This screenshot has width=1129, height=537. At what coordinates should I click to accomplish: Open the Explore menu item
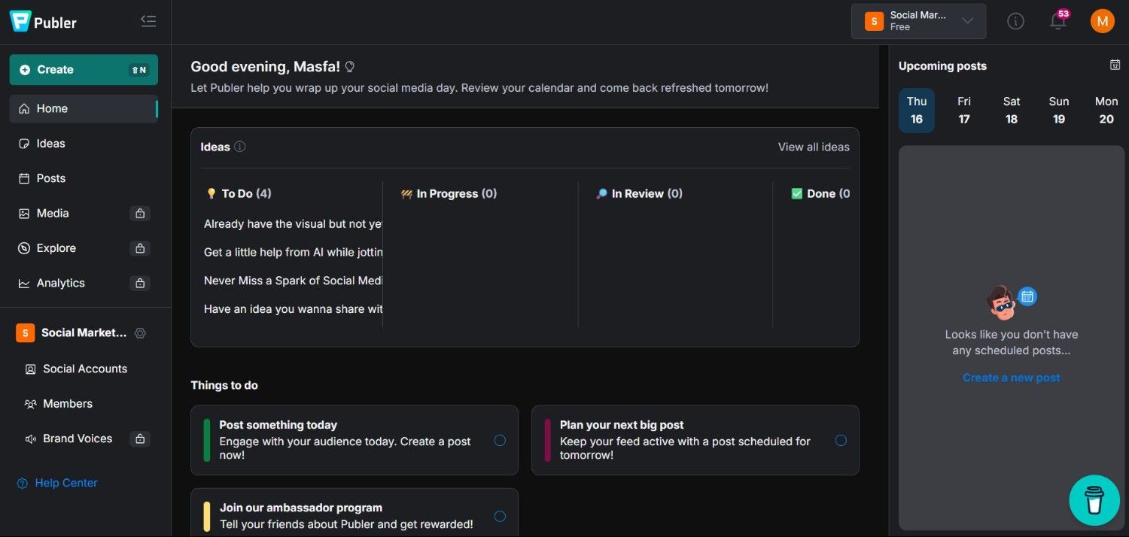[84, 248]
